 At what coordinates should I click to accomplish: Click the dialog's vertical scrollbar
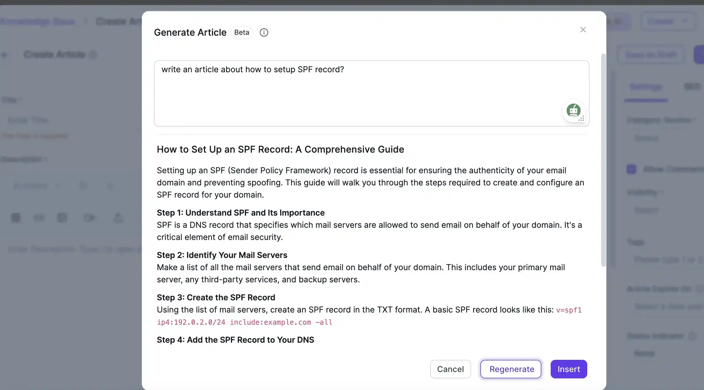click(x=603, y=160)
